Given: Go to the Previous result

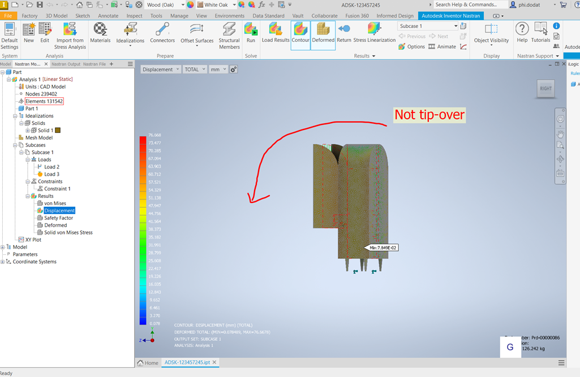Looking at the screenshot, I should coord(412,36).
